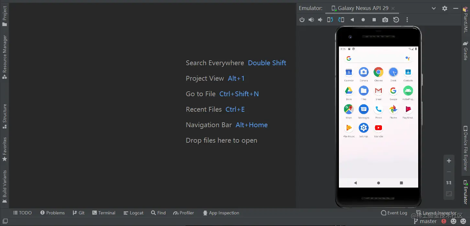Expand the emulator device selector dropdown
470x226 pixels.
click(x=433, y=8)
